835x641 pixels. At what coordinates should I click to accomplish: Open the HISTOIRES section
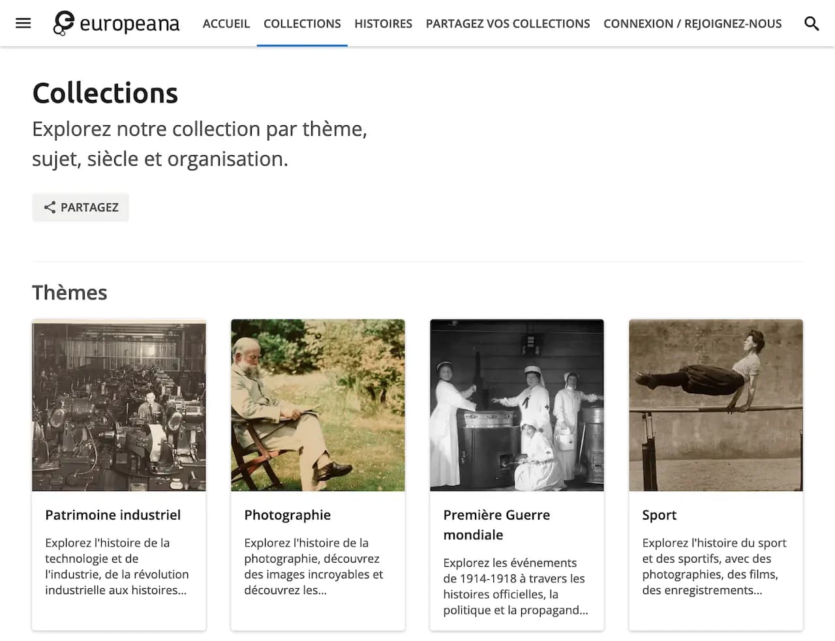(383, 23)
